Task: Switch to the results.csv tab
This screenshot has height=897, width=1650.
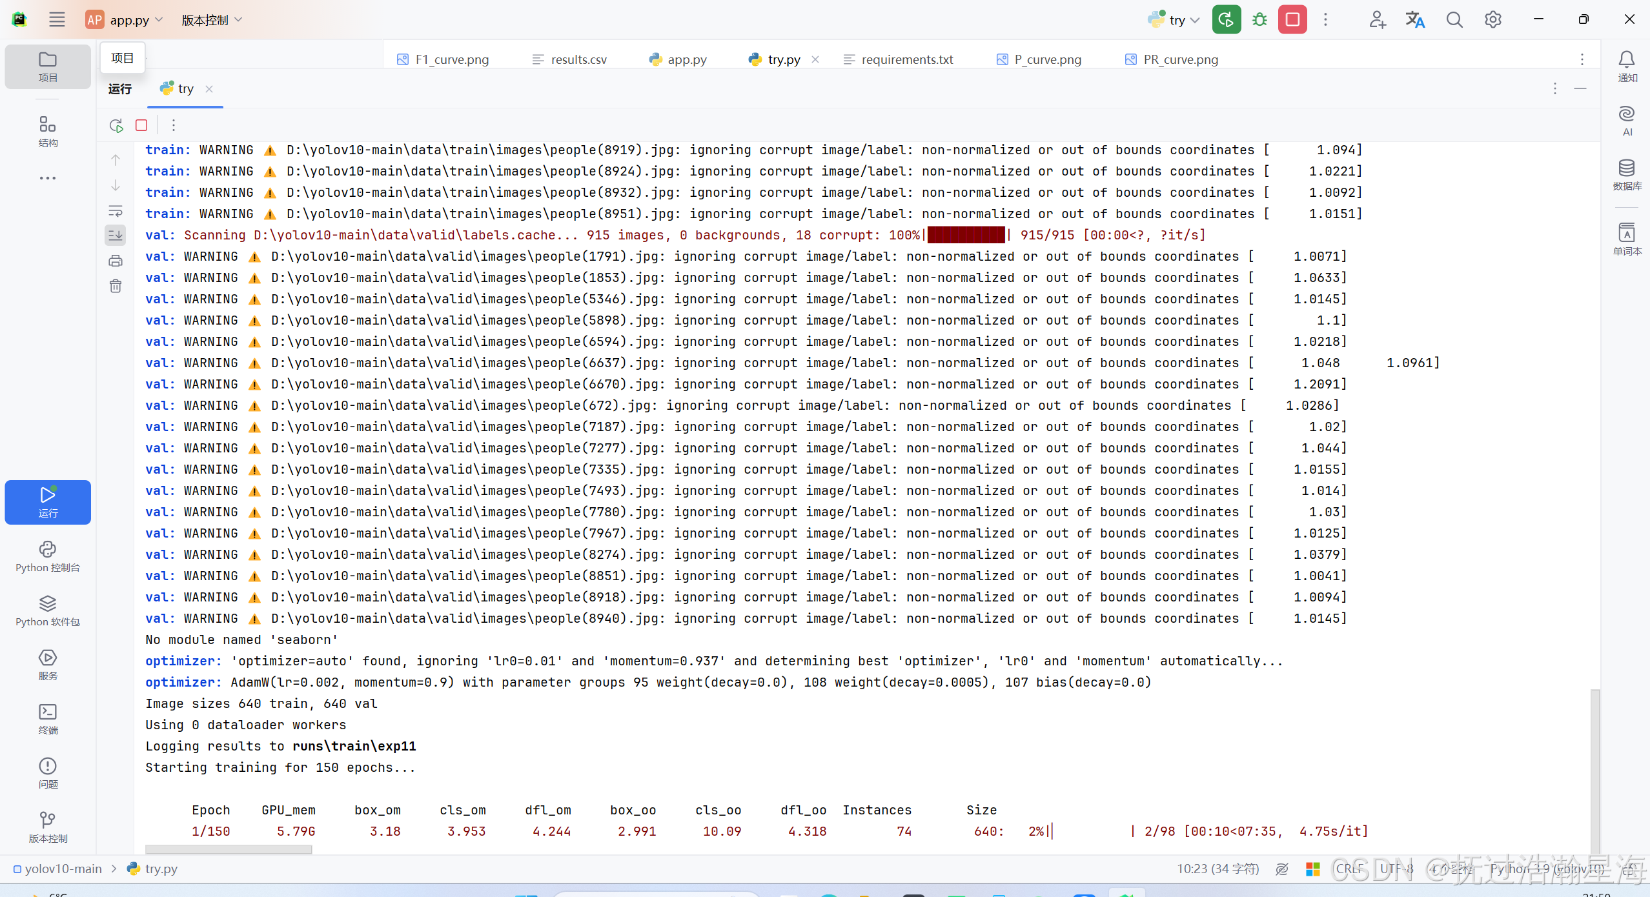Action: click(578, 59)
